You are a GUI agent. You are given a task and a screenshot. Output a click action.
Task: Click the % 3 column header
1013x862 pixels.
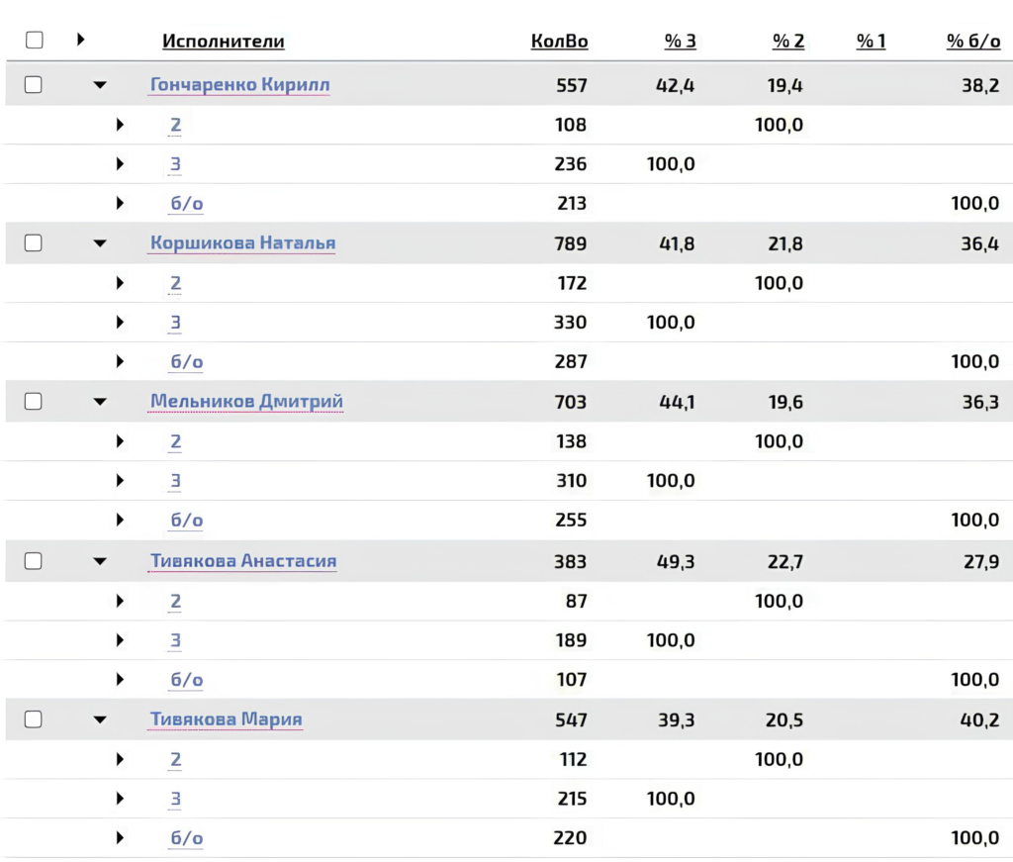pyautogui.click(x=680, y=41)
